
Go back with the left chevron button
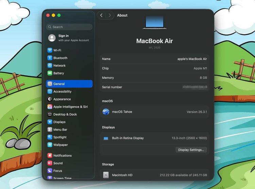[101, 15]
